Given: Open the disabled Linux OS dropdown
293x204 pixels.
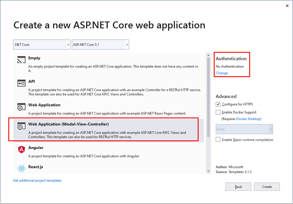Looking at the screenshot, I should [x=244, y=129].
